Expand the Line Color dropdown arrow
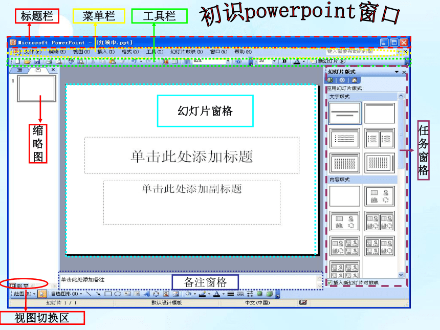The width and height of the screenshot is (440, 330). pos(209,294)
